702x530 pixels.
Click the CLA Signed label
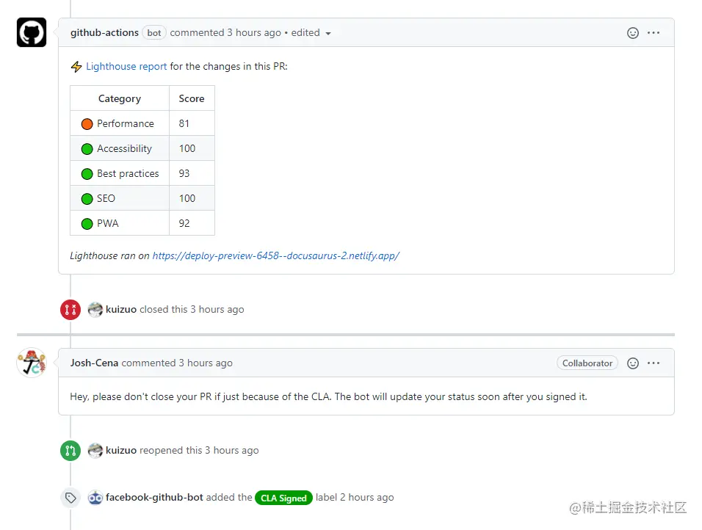[283, 498]
